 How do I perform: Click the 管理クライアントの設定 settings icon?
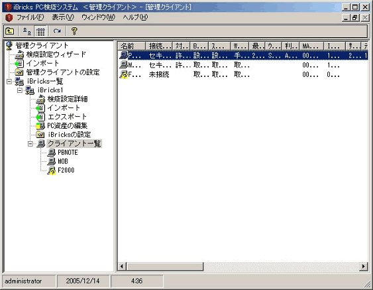19,72
